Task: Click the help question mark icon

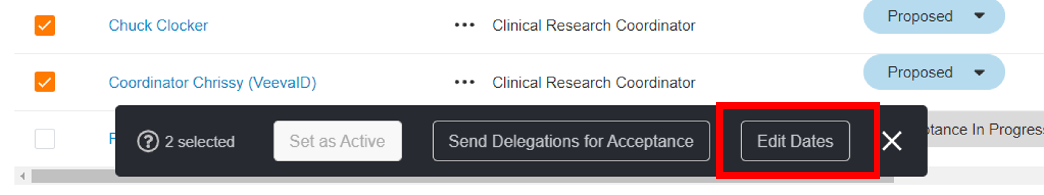Action: coord(147,142)
